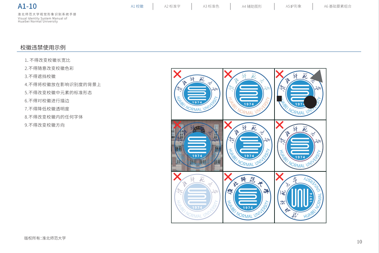
Task: Click the black circle covering the emblem
Action: [310, 102]
